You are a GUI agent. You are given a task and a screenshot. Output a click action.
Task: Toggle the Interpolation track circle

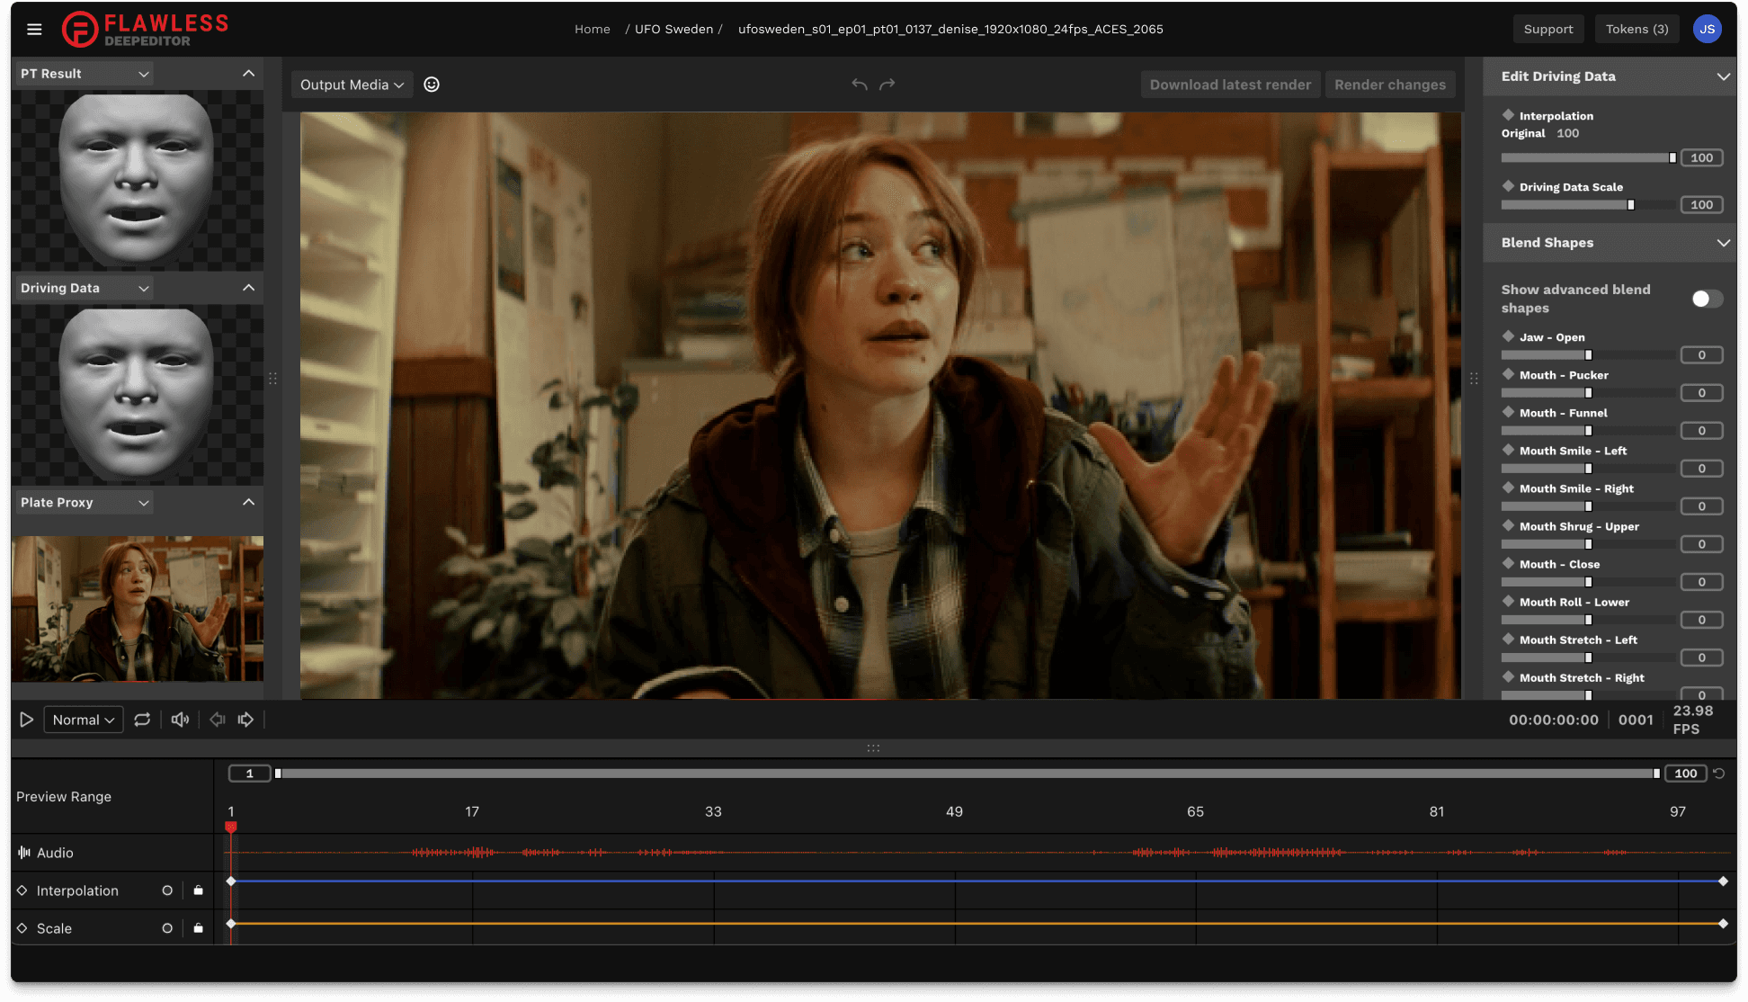pos(167,890)
